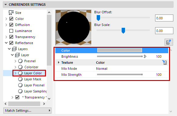
Task: Uncheck the Diffusion channel checkbox
Action: pos(11,25)
